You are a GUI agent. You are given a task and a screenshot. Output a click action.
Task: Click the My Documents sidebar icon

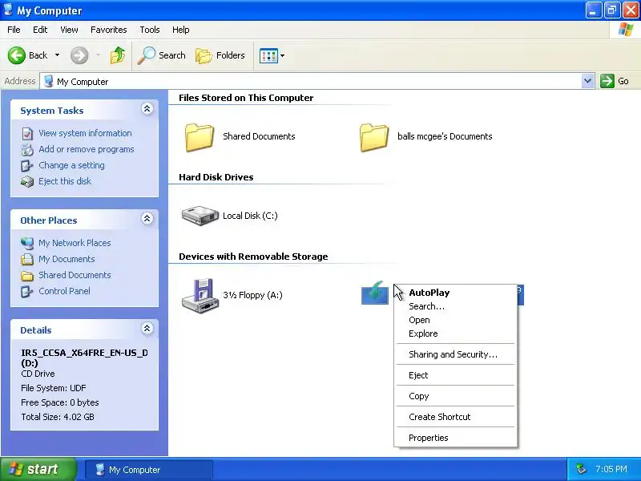point(27,259)
